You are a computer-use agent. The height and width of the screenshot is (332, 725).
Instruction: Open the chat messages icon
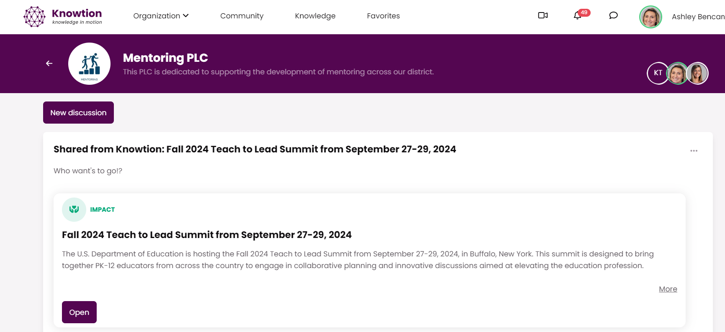613,15
